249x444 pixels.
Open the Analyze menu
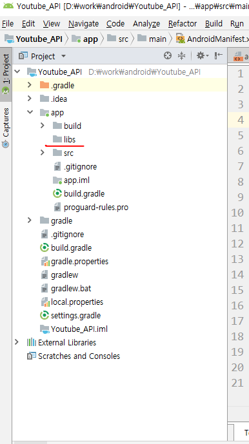[x=146, y=23]
